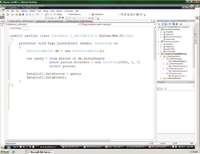200x154 pixels.
Task: Open the File menu
Action: click(8, 11)
